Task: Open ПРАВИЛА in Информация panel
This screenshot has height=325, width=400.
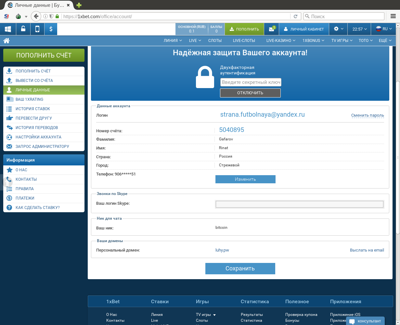Action: coord(44,189)
